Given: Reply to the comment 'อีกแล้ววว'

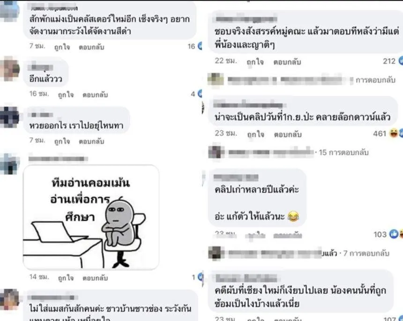Looking at the screenshot, I should click(x=95, y=95).
